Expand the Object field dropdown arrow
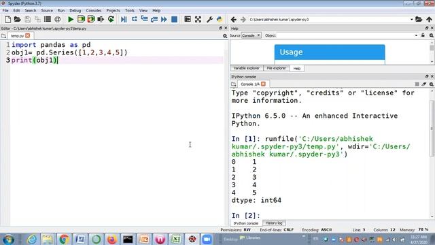The image size is (435, 245). (x=416, y=35)
